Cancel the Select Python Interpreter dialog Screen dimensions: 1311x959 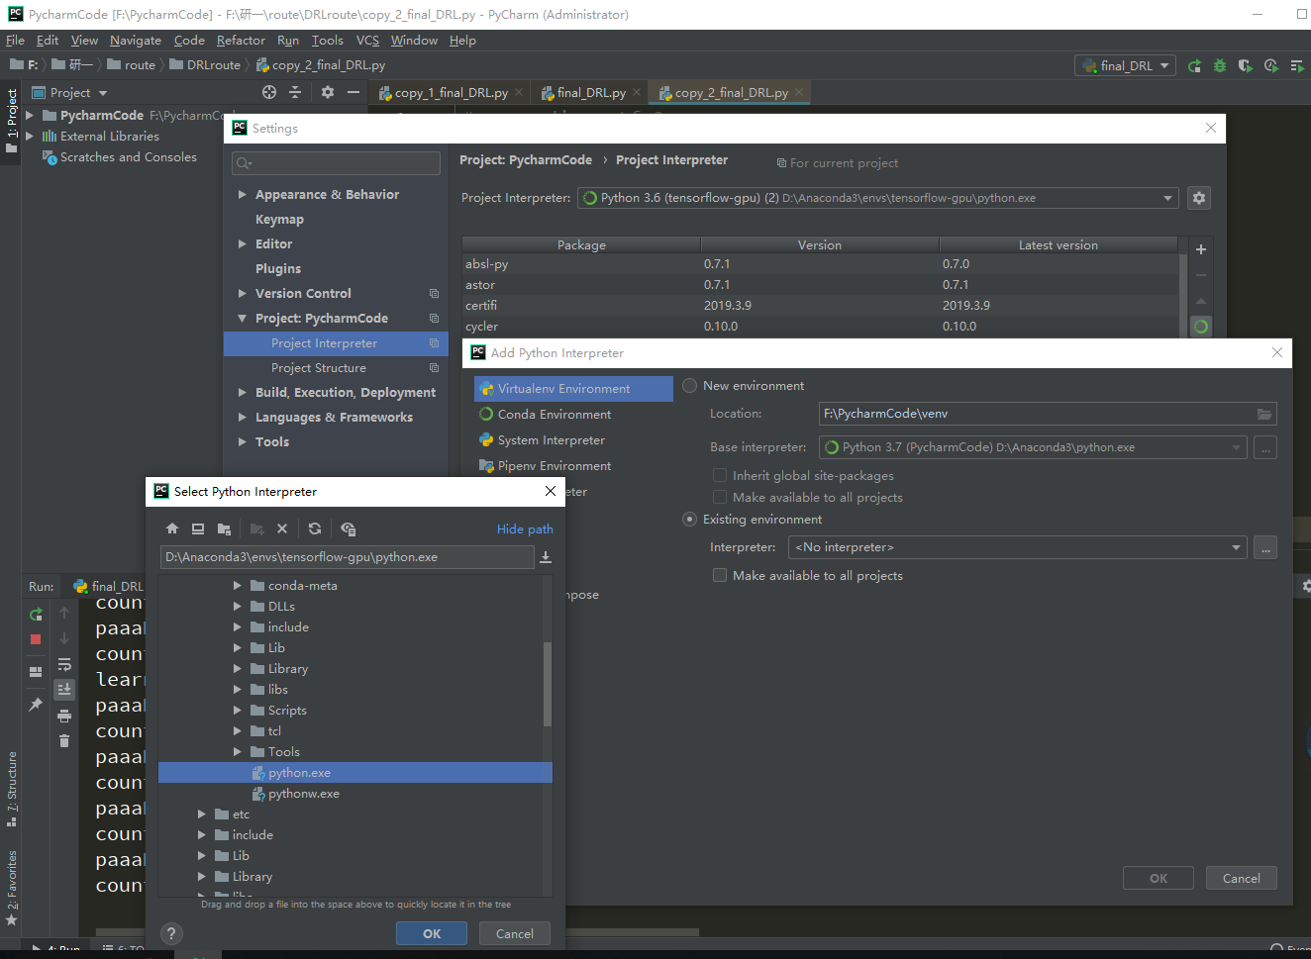click(515, 933)
